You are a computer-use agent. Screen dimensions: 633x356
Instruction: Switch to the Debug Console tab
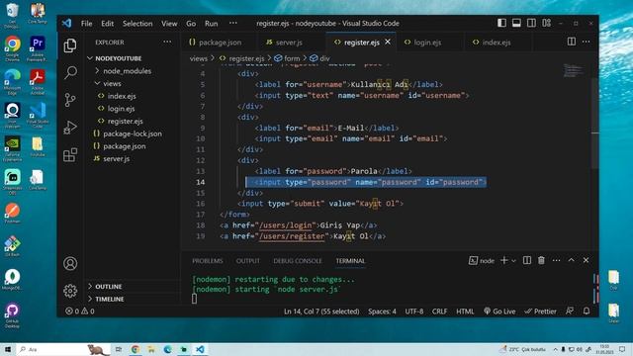pyautogui.click(x=298, y=261)
